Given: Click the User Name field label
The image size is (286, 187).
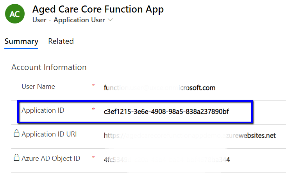Looking at the screenshot, I should (38, 86).
